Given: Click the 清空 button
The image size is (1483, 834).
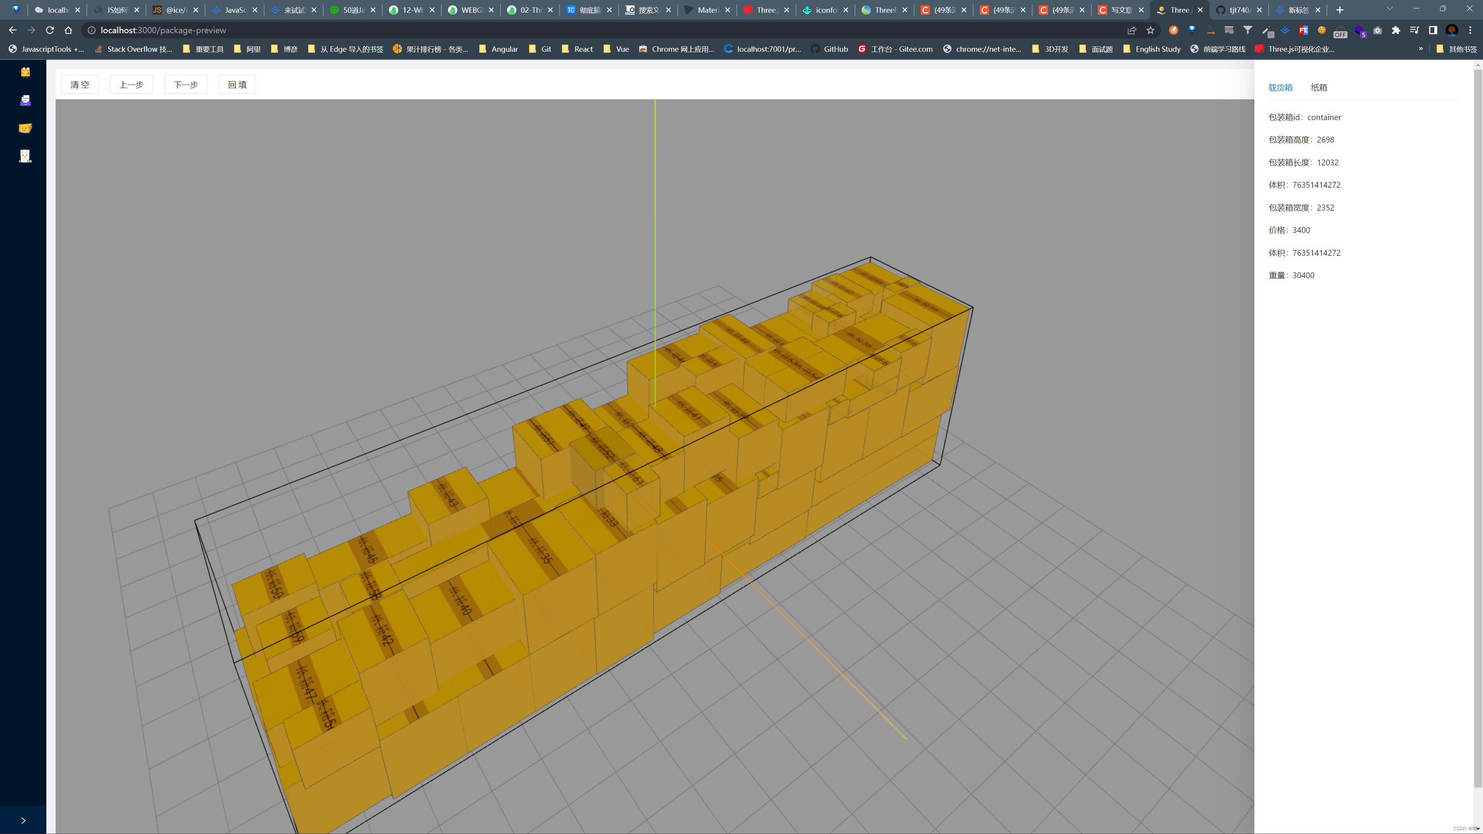Looking at the screenshot, I should pos(80,84).
